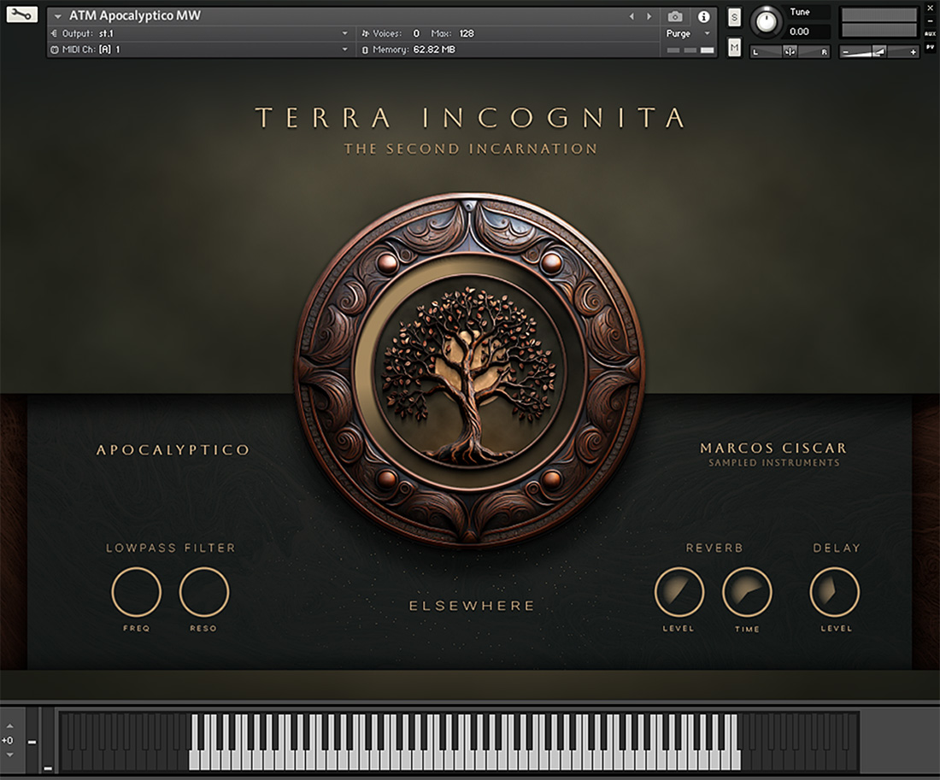
Task: Click the REVERB section label
Action: click(714, 548)
